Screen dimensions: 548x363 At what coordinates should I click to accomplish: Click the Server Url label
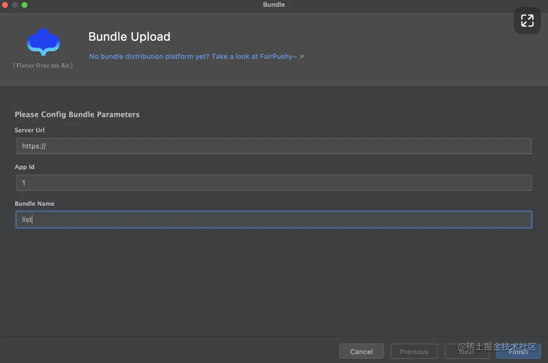pyautogui.click(x=30, y=130)
